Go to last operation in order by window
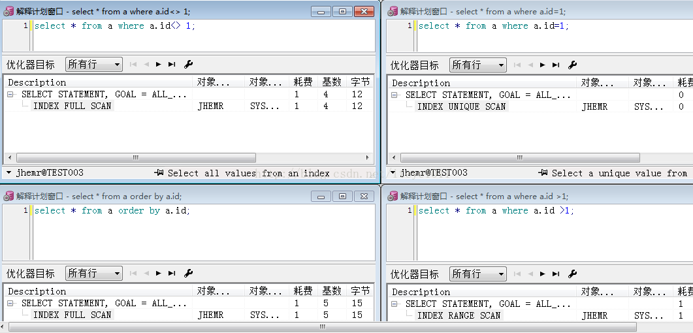 pyautogui.click(x=172, y=273)
